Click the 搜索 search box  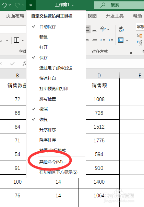pyautogui.click(x=119, y=5)
